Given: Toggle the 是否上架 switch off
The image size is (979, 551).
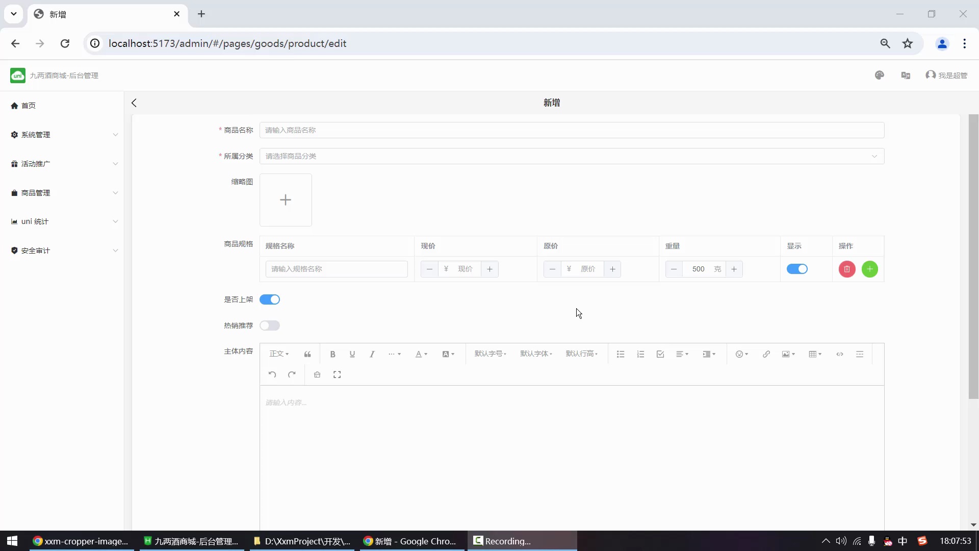Looking at the screenshot, I should (x=270, y=300).
